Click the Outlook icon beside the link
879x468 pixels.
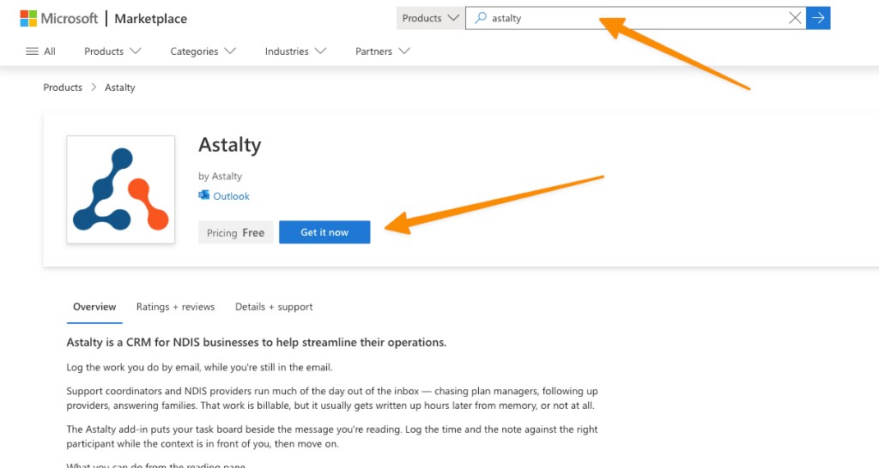coord(204,195)
